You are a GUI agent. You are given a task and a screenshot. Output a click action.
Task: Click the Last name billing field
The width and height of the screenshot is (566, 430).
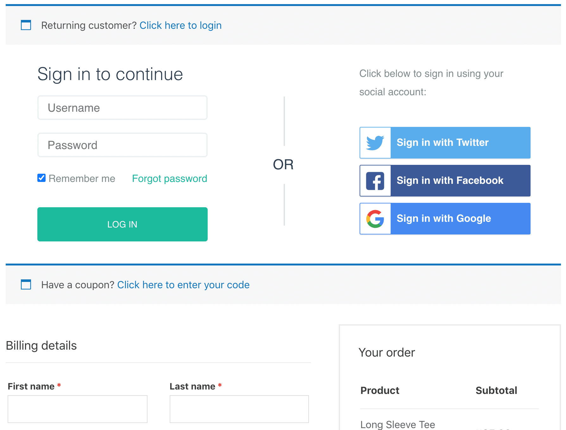click(x=239, y=409)
